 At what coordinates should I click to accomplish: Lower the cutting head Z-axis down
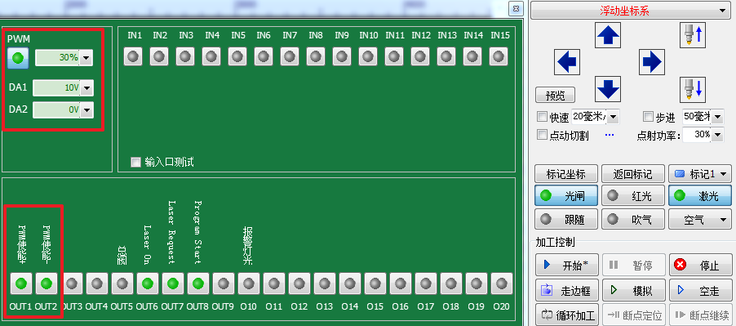tap(693, 89)
